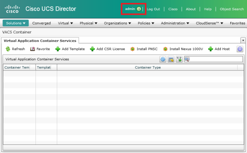The width and height of the screenshot is (247, 153).
Task: Click Install PNSC in the toolbar
Action: pyautogui.click(x=144, y=49)
